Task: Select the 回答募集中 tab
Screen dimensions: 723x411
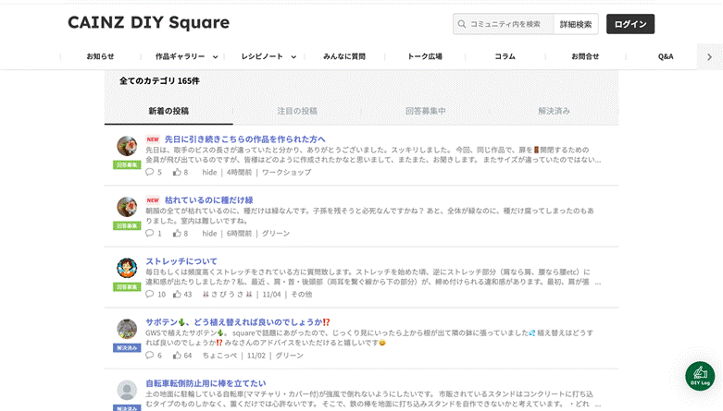Action: click(425, 111)
